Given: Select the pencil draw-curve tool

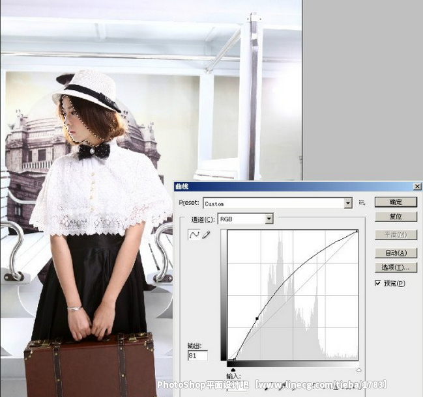Looking at the screenshot, I should point(206,234).
